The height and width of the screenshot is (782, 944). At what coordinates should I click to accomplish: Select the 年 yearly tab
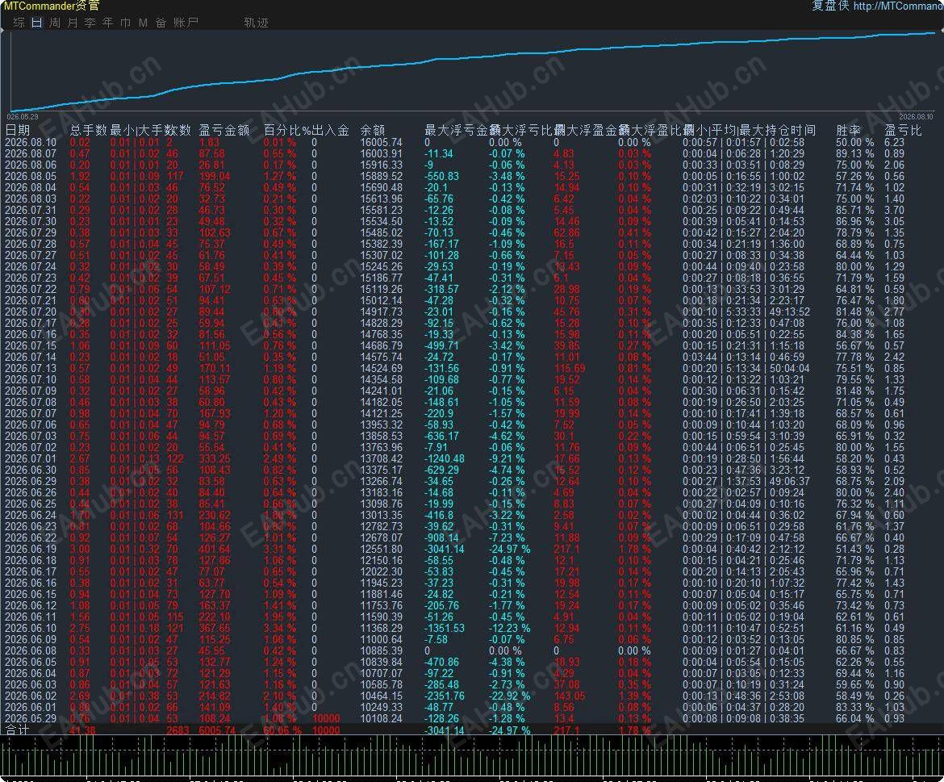pos(108,23)
